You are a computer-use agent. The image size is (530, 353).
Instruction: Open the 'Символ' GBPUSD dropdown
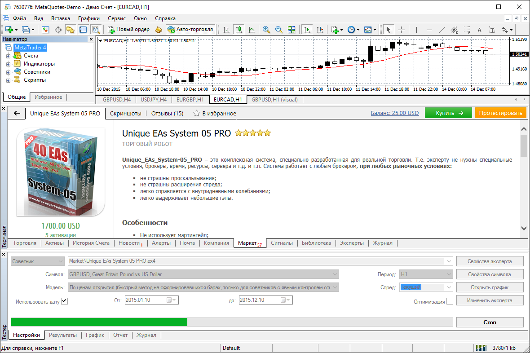click(x=335, y=274)
